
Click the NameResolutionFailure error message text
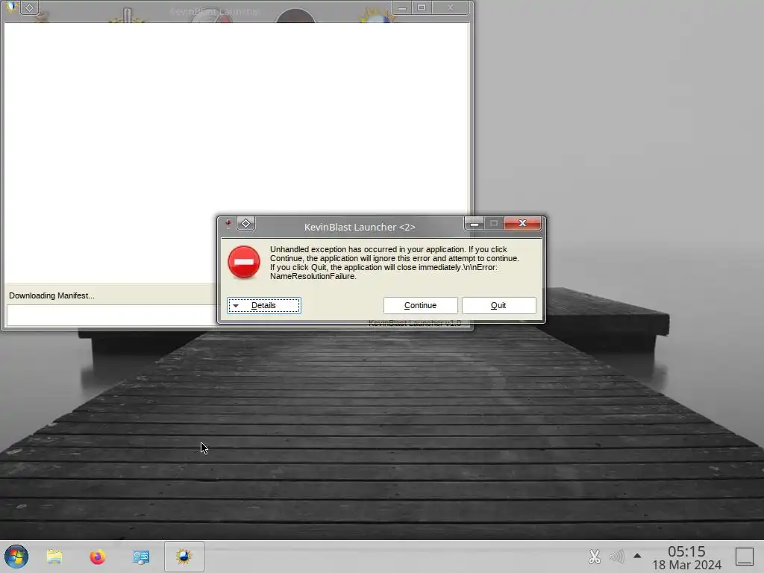(394, 263)
